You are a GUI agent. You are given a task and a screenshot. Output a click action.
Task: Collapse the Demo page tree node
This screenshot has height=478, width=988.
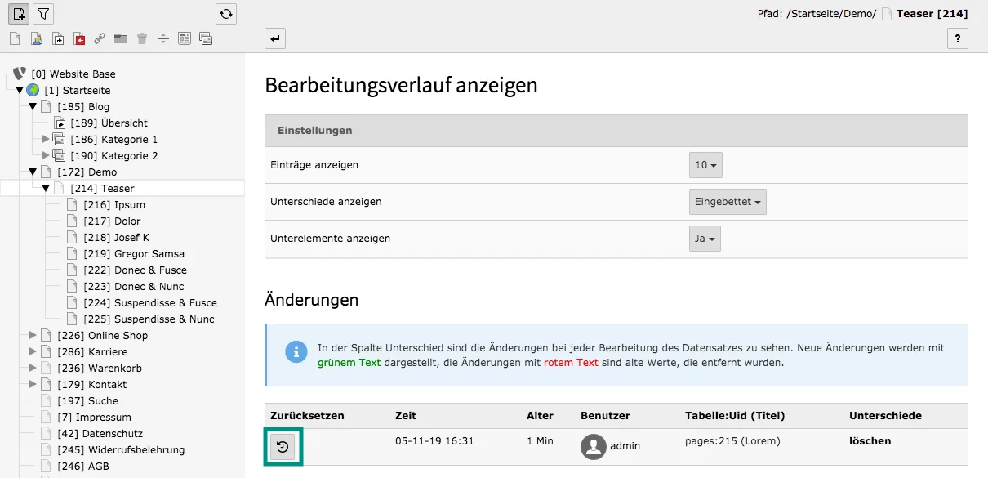[32, 172]
